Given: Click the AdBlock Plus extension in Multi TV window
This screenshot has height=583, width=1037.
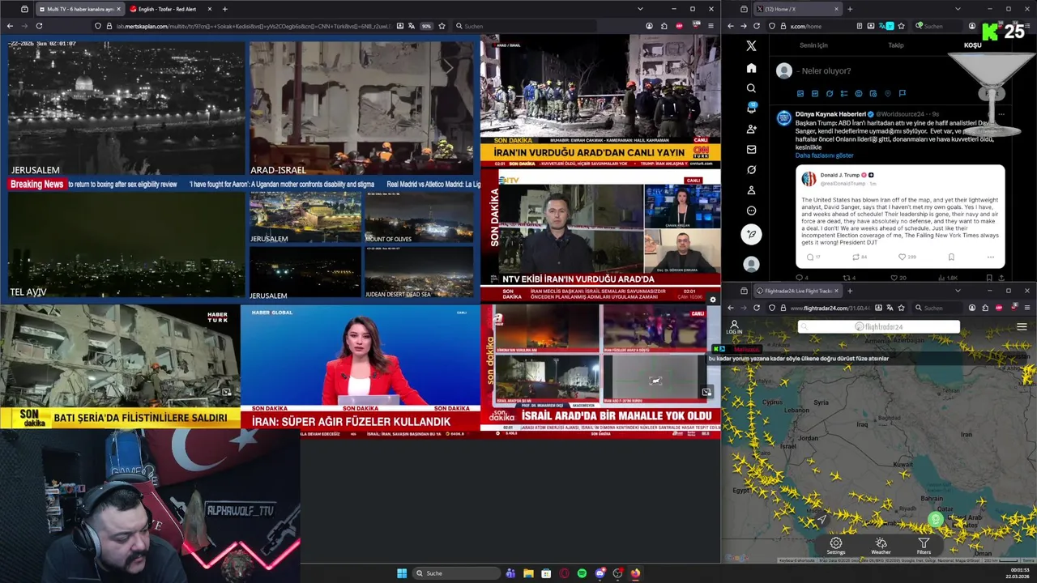Looking at the screenshot, I should (679, 26).
